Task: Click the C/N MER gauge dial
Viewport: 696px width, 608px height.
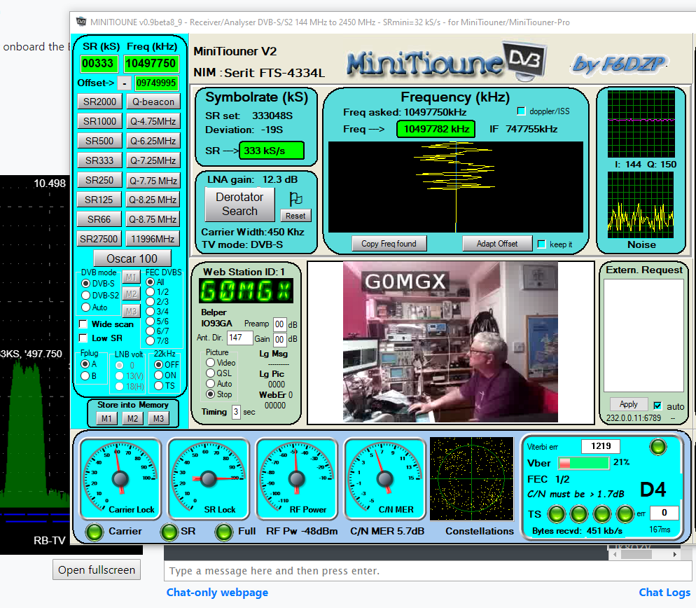Action: [x=385, y=478]
